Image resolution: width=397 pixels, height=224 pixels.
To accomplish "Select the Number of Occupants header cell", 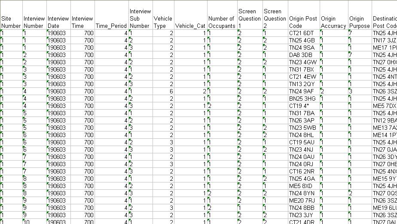I will (x=222, y=15).
